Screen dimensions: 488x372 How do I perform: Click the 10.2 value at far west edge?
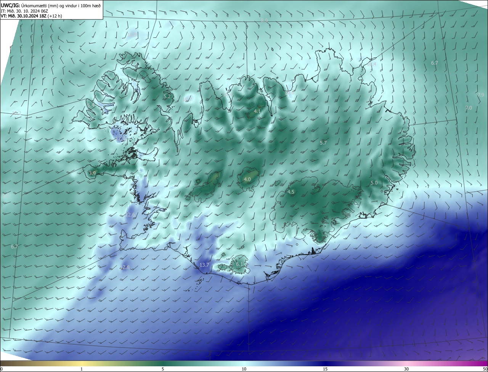[17, 113]
